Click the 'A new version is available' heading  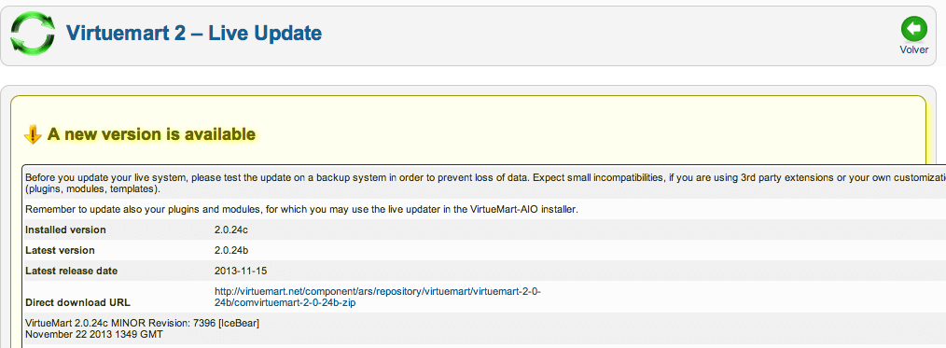[x=151, y=134]
